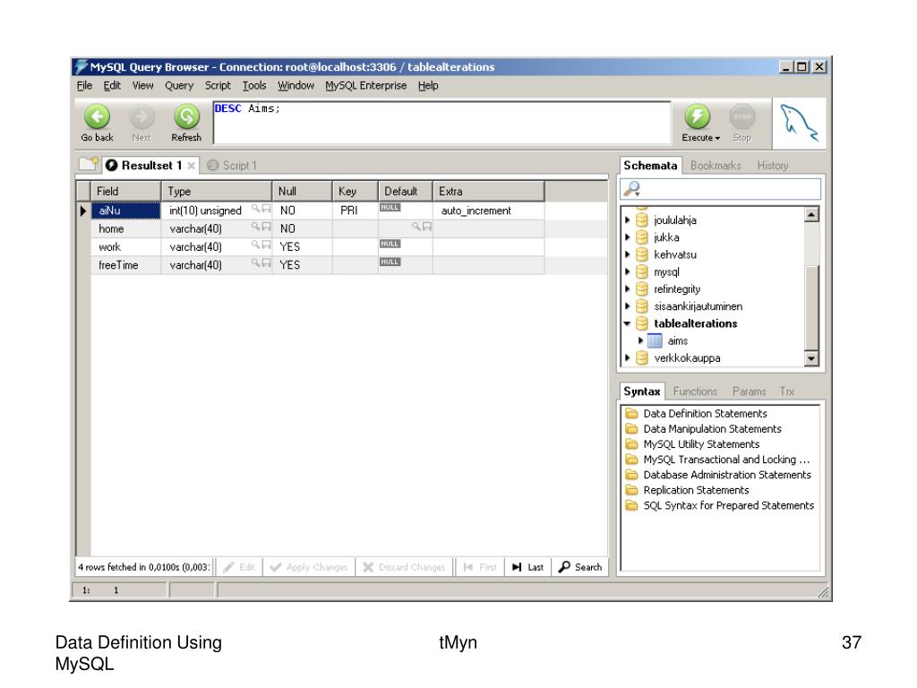Screen dimensions: 917x688
Task: Open the Data Manipulation Statements folder
Action: point(631,428)
